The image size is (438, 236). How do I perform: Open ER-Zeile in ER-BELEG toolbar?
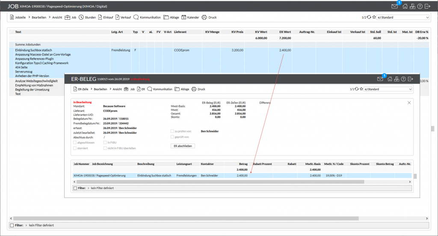[x=81, y=89]
